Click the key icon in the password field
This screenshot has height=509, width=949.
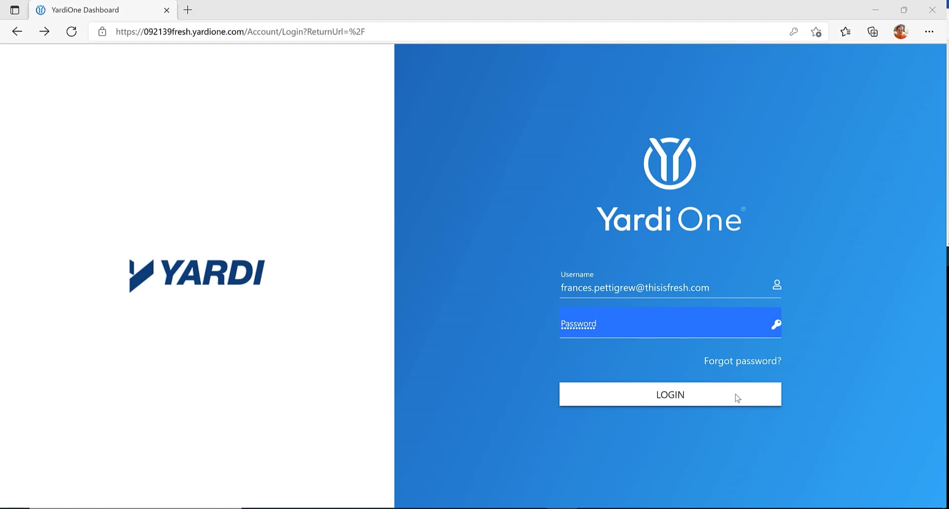pos(776,324)
